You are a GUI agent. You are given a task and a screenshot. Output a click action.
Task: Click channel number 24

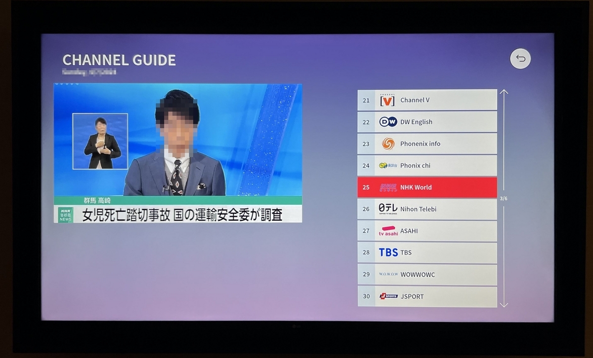point(366,166)
